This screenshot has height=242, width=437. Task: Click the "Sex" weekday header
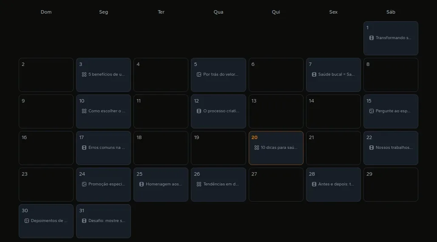coord(333,12)
